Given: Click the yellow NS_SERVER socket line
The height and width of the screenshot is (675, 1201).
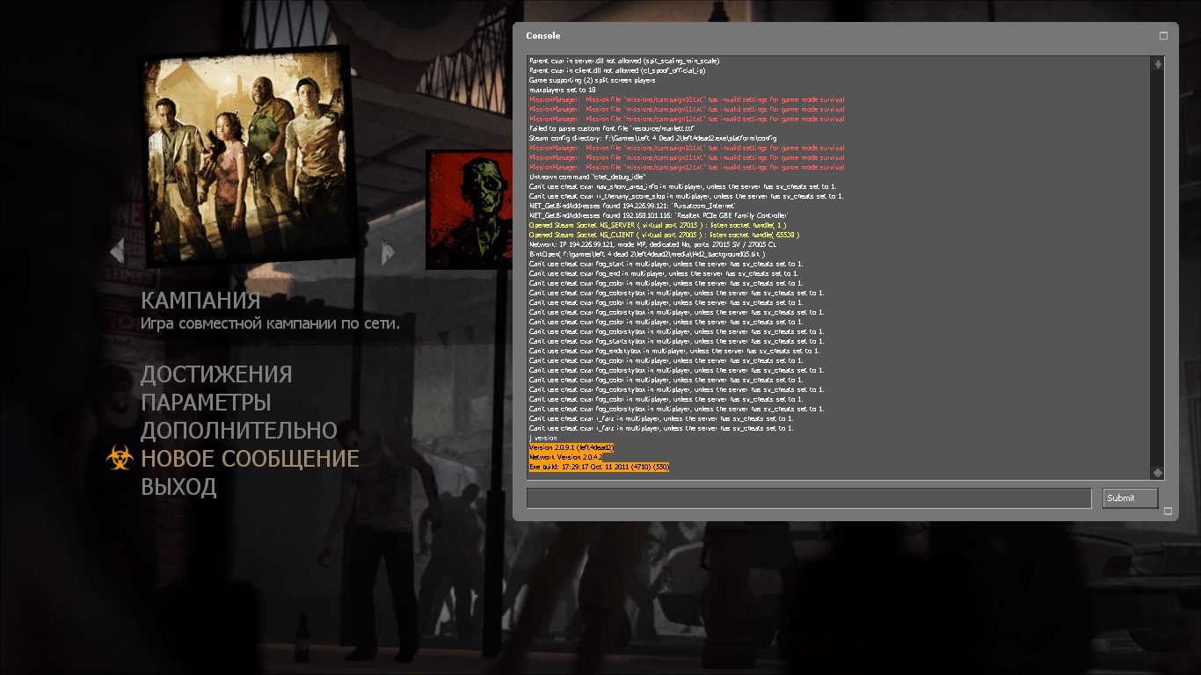Looking at the screenshot, I should pyautogui.click(x=659, y=225).
